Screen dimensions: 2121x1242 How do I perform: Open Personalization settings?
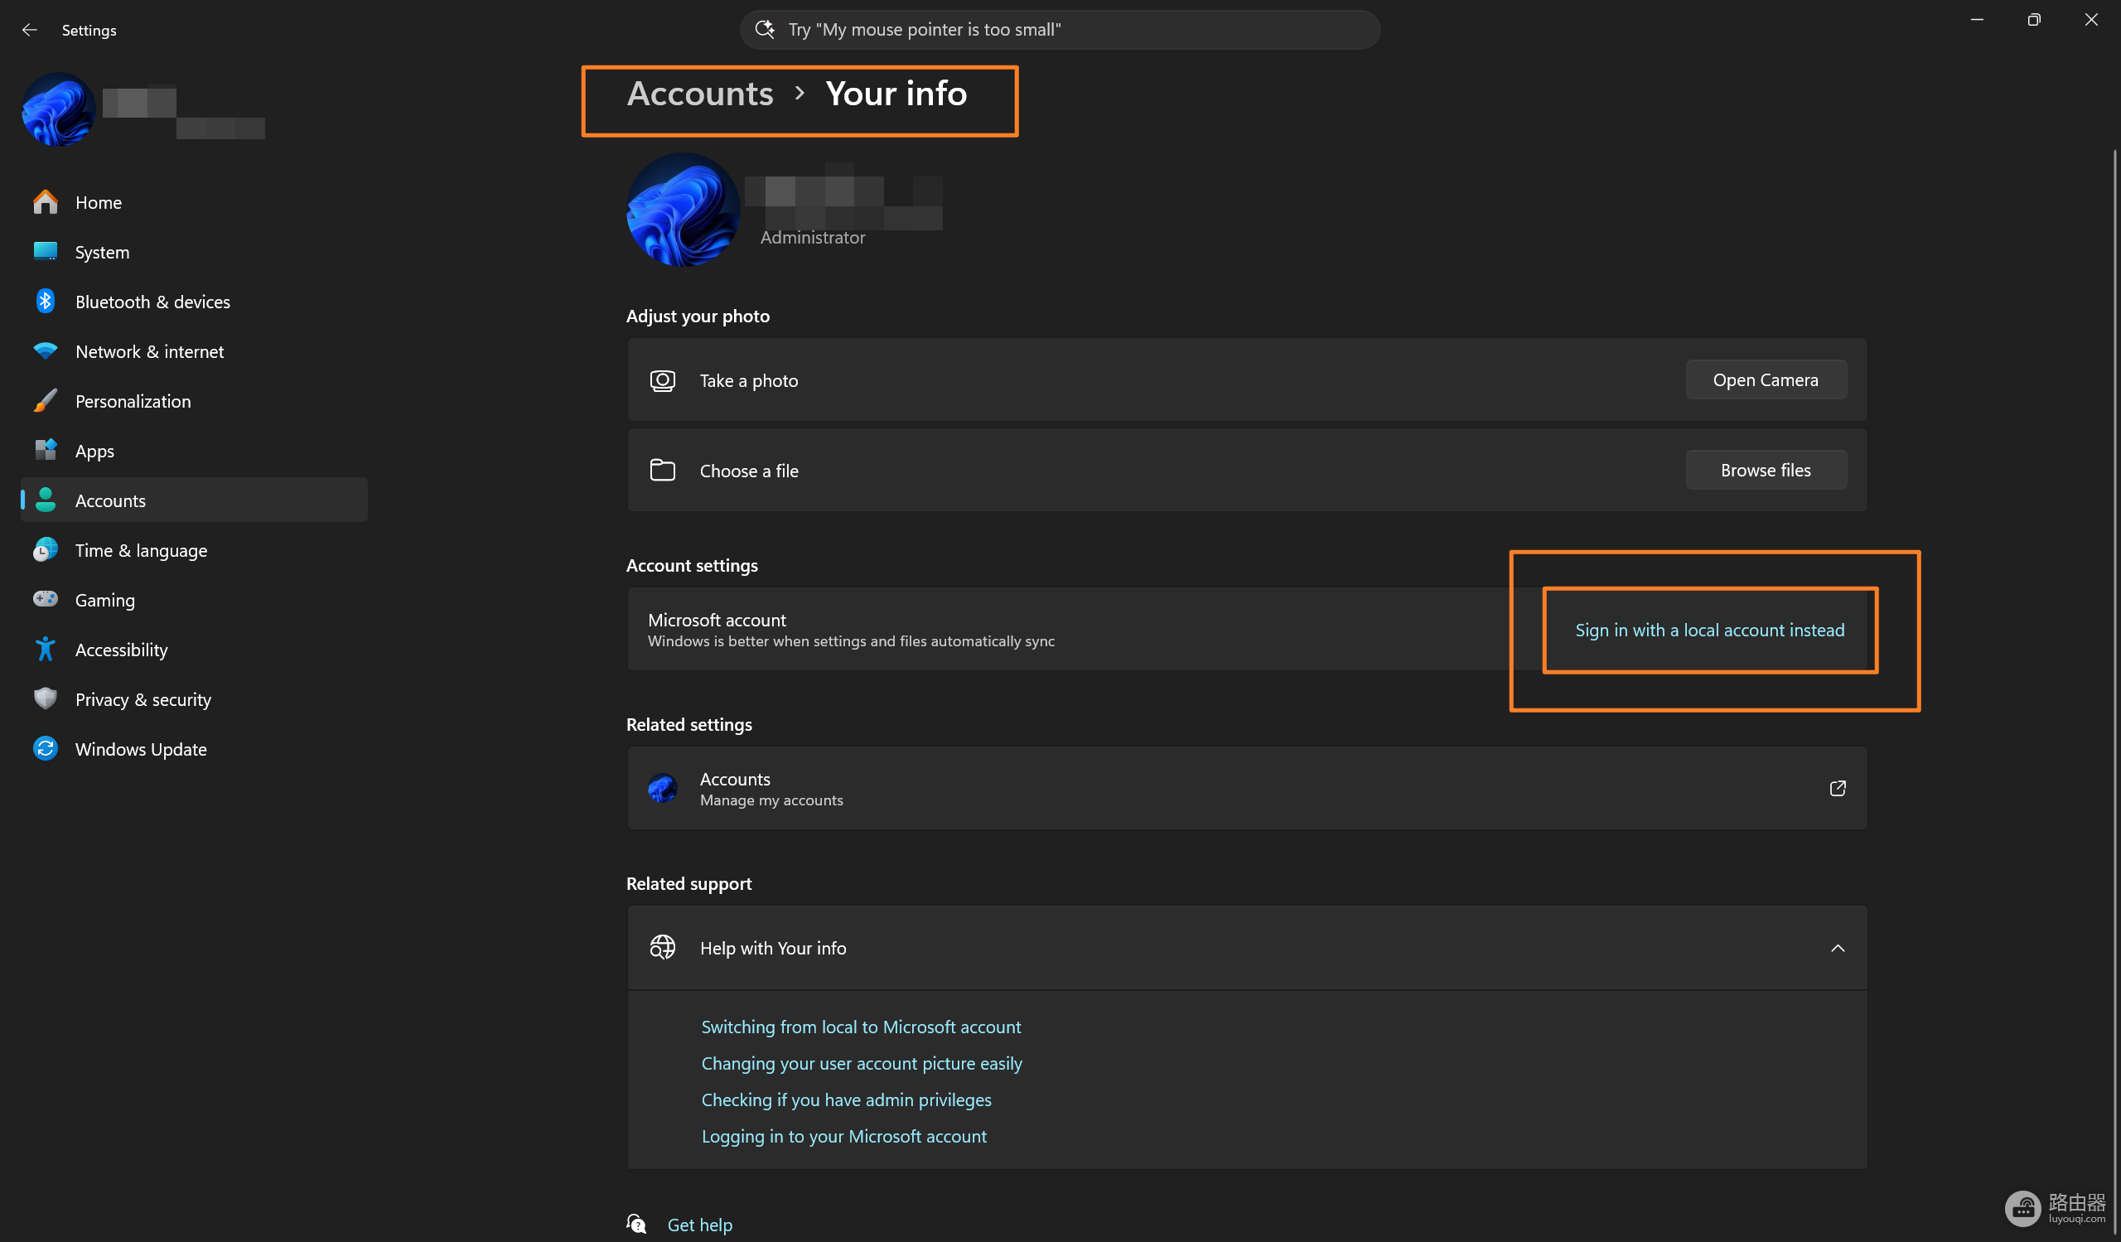click(195, 400)
